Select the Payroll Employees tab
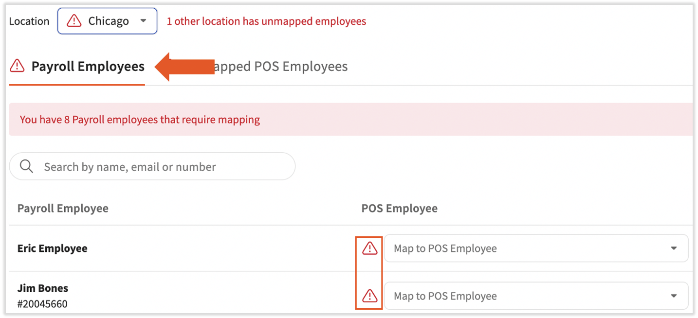The height and width of the screenshot is (318, 698). [88, 66]
